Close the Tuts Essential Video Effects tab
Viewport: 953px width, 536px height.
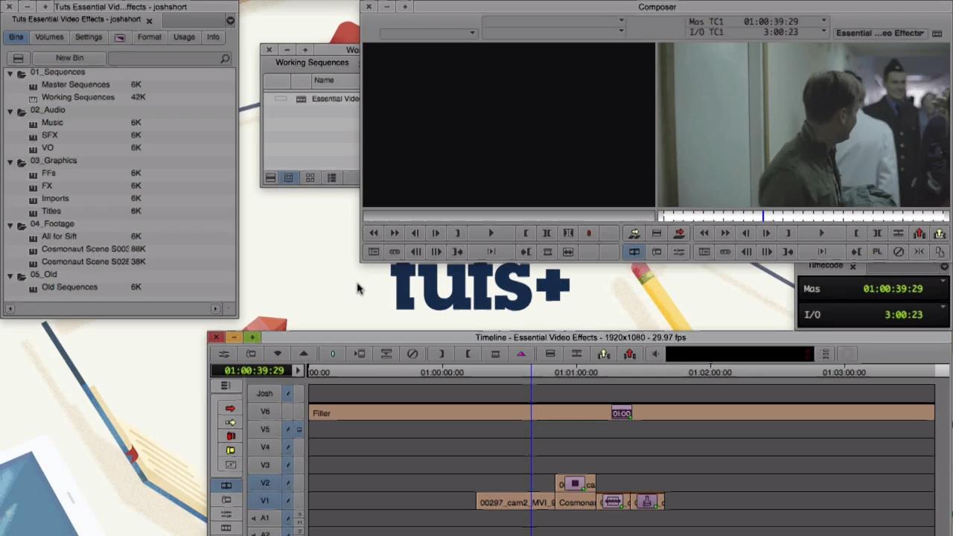149,20
